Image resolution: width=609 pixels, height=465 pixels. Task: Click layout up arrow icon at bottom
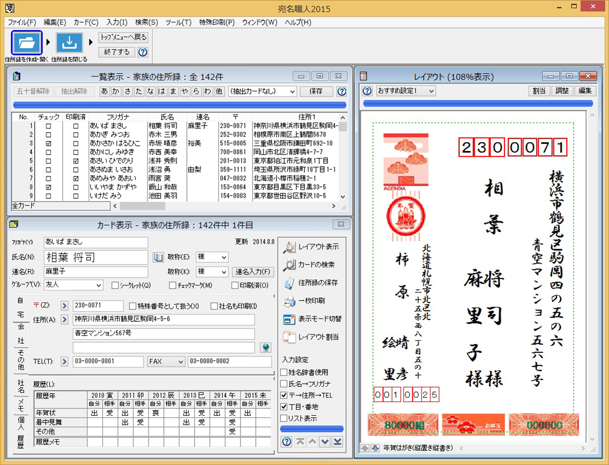point(365,448)
